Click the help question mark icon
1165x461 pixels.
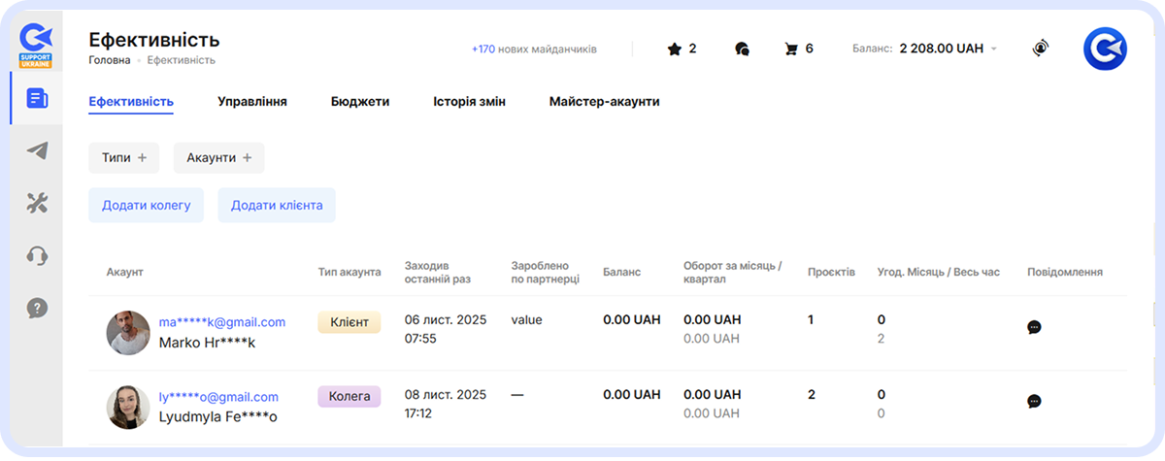click(37, 309)
